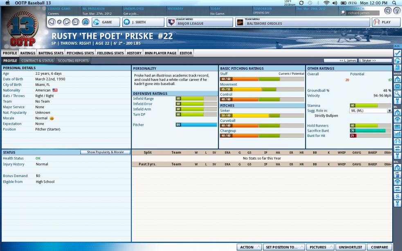
Task: Select the SCOUTING REPORTS subtab
Action: coord(73,61)
